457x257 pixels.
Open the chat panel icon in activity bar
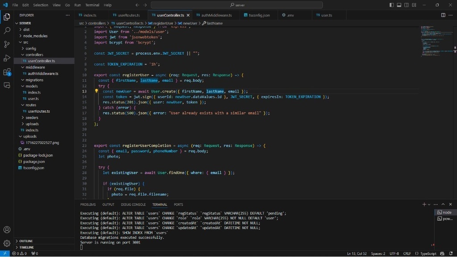(x=7, y=85)
